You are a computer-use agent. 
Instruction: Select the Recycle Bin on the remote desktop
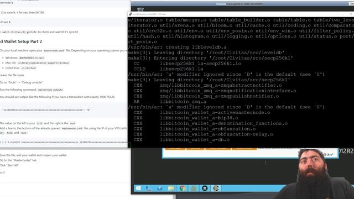click(140, 10)
